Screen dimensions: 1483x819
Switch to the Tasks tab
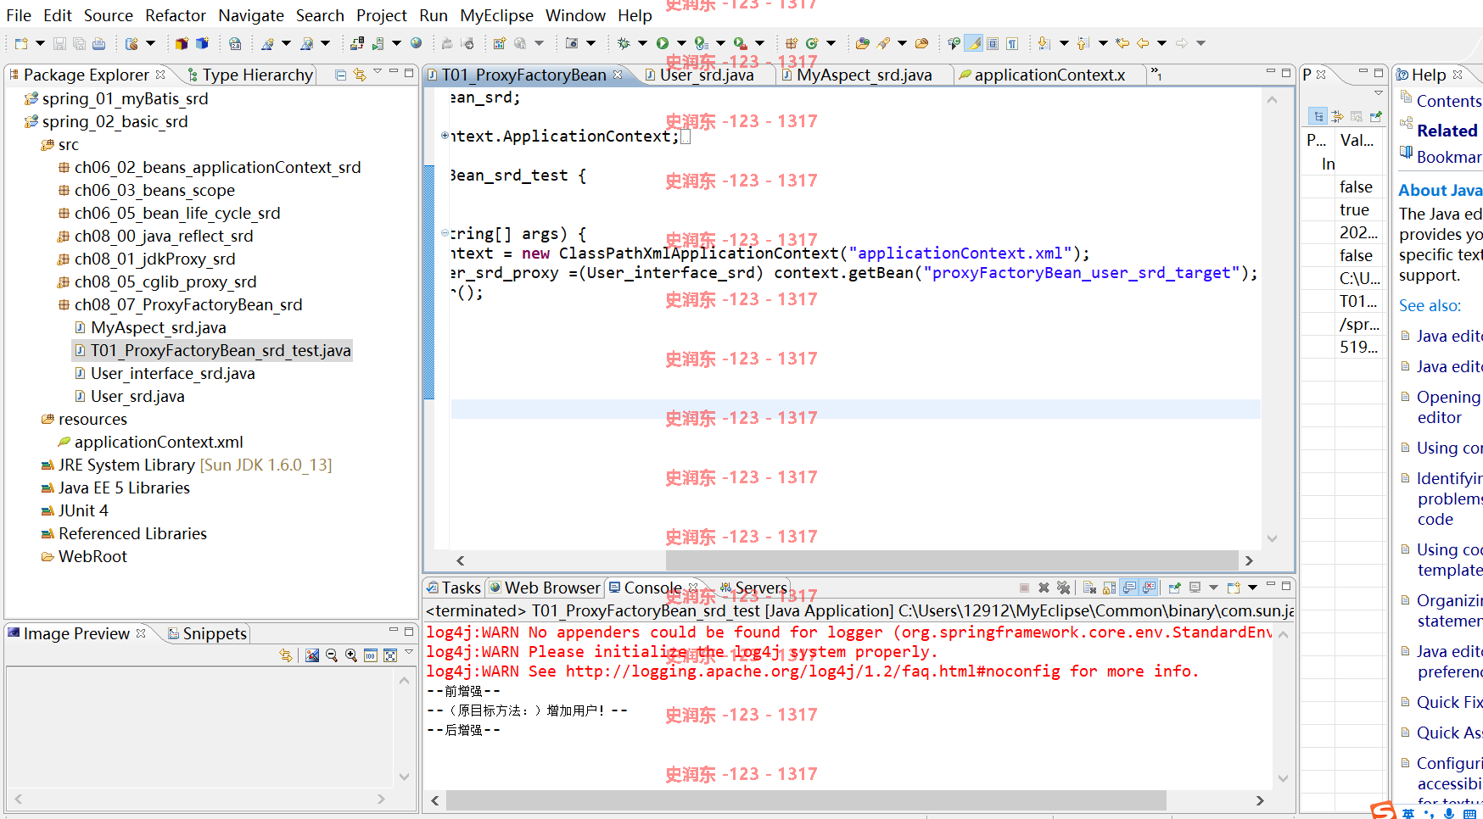pos(454,588)
